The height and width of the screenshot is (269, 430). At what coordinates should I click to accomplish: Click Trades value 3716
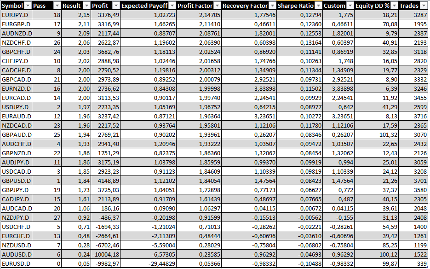click(x=420, y=116)
